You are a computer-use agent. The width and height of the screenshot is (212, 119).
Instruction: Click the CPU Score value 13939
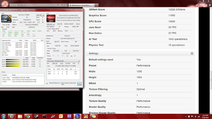[171, 21]
